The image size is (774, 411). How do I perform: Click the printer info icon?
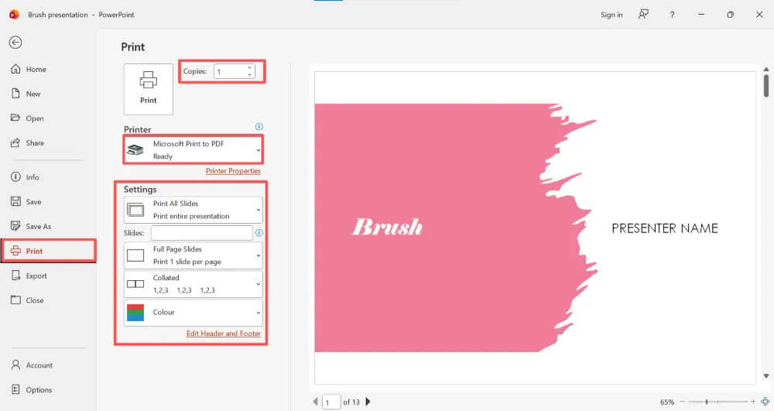259,127
